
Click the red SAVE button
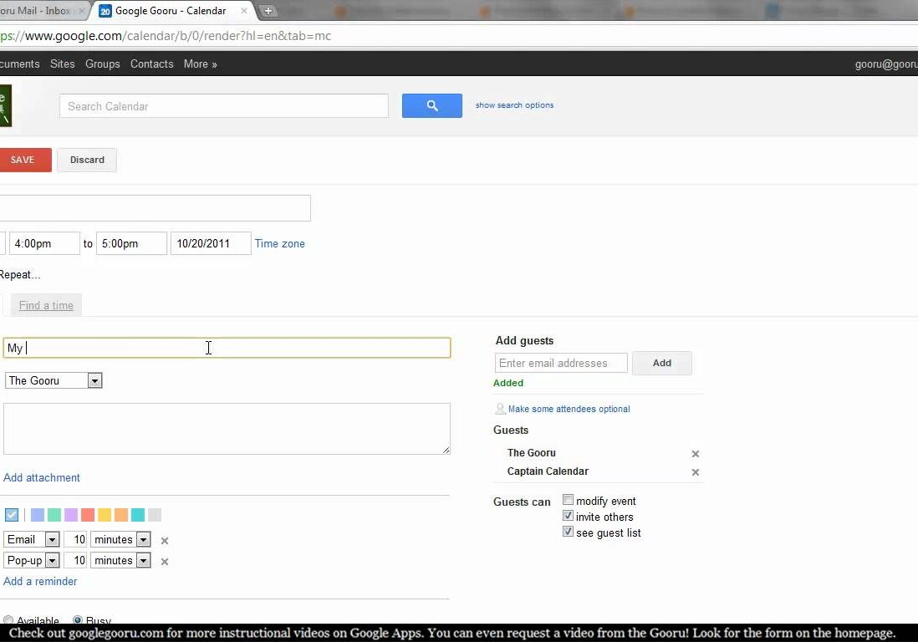tap(24, 160)
